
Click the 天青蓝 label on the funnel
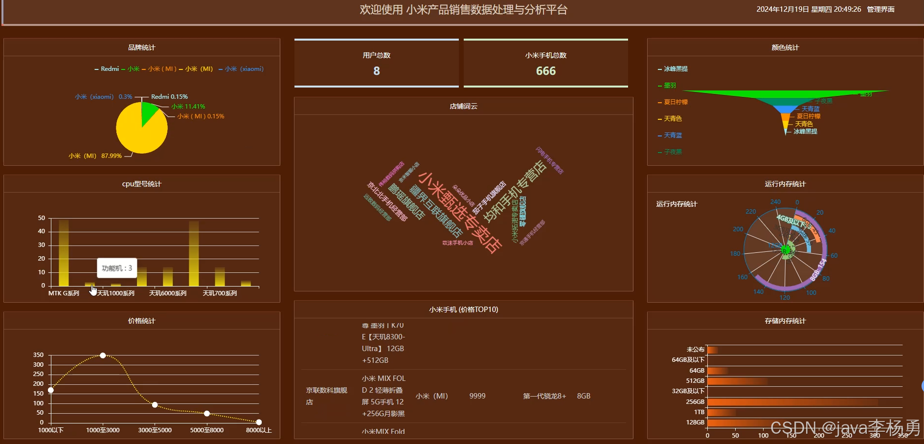click(811, 109)
